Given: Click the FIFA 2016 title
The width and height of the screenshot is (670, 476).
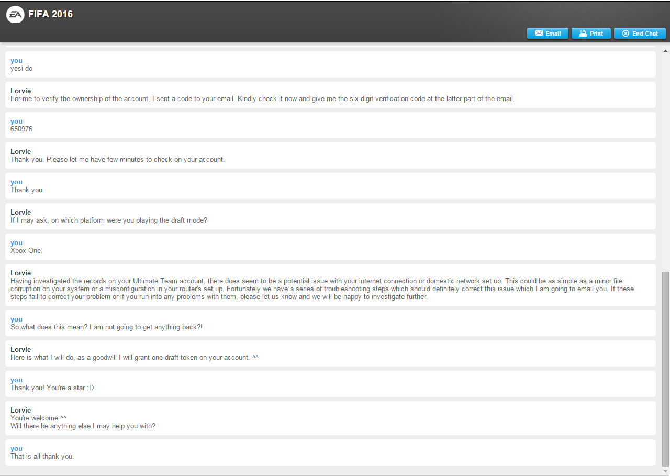Looking at the screenshot, I should 51,15.
